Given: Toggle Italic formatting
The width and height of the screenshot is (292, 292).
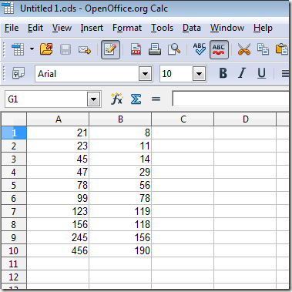Looking at the screenshot, I should [x=242, y=73].
